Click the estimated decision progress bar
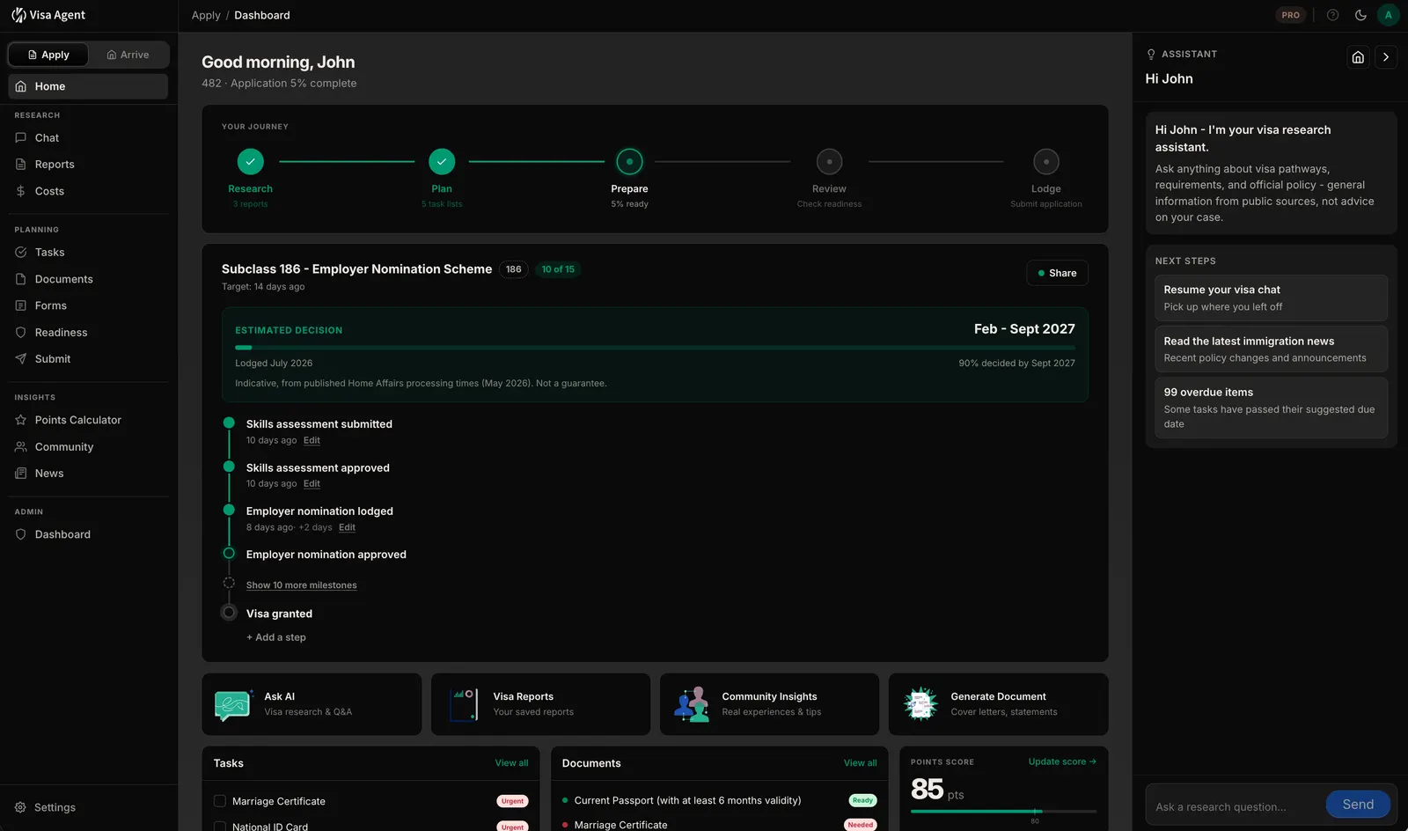 [655, 348]
